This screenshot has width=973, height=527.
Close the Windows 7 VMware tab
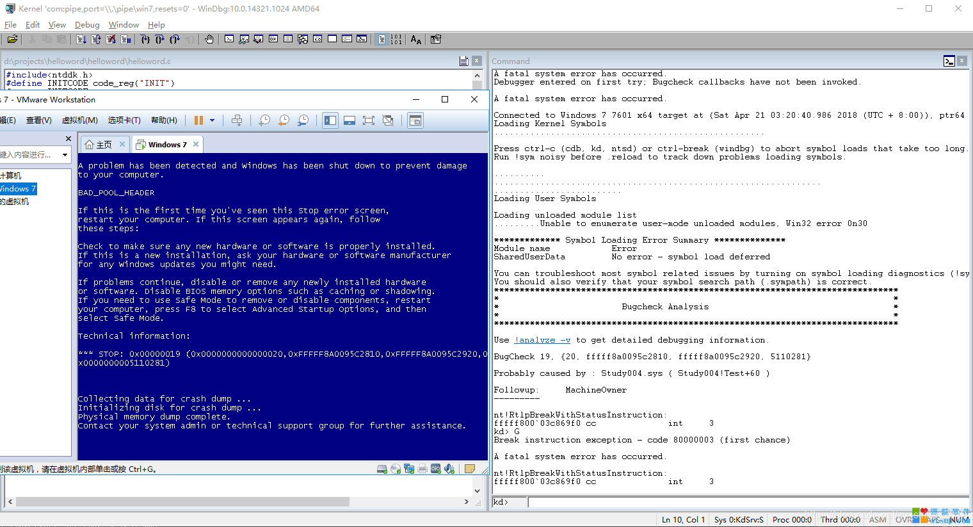pos(196,145)
